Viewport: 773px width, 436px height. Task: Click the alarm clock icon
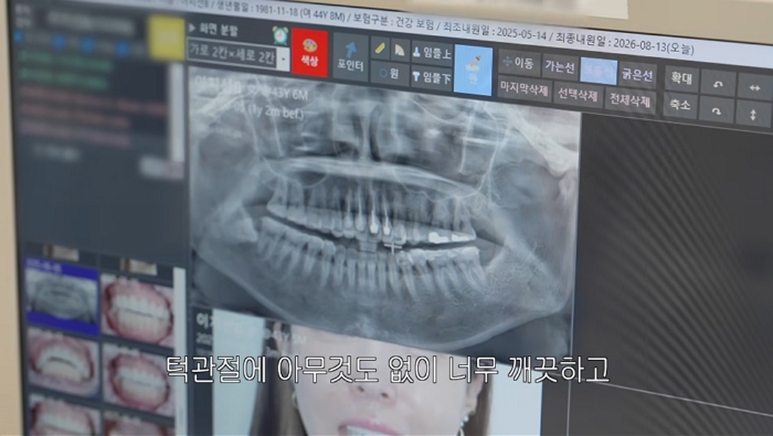click(x=280, y=35)
